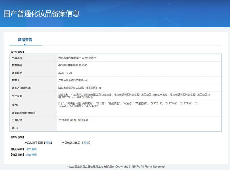
Task: Click the filer name 广东恒芳生物科技有限公司
Action: (73, 80)
